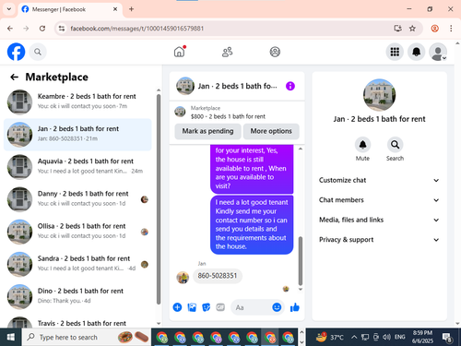The width and height of the screenshot is (461, 346).
Task: Open the emoji picker smiley
Action: click(277, 307)
